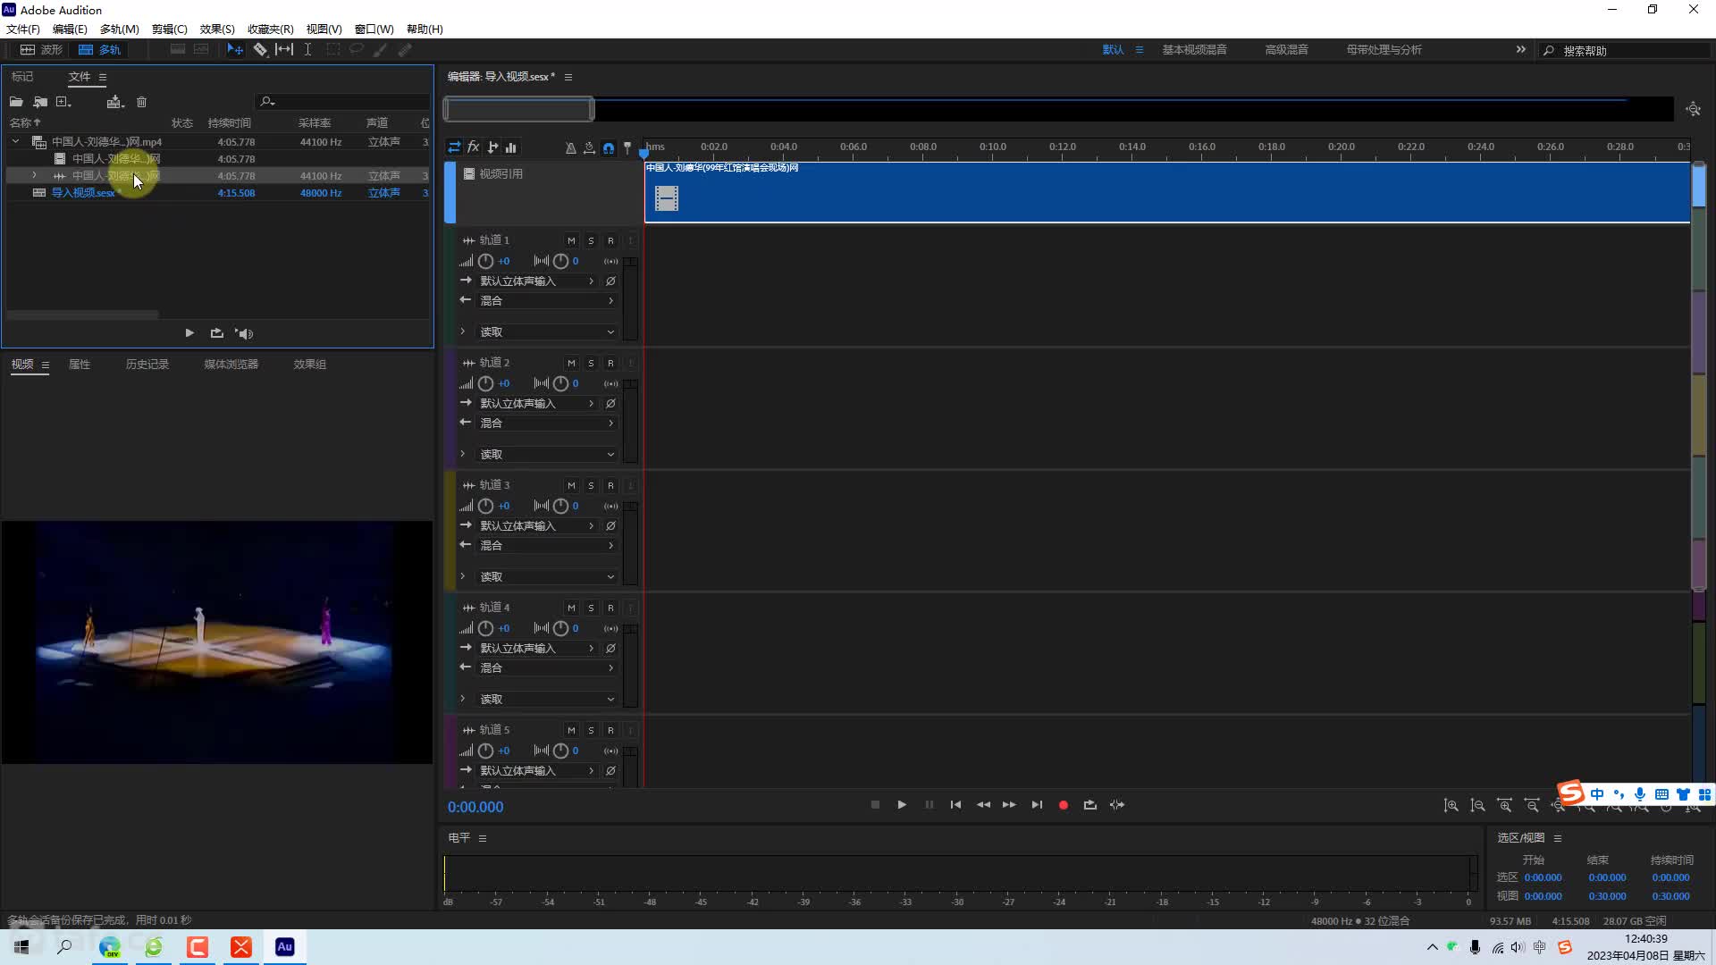The width and height of the screenshot is (1716, 965).
Task: Delete selected file with trash icon
Action: click(x=141, y=102)
